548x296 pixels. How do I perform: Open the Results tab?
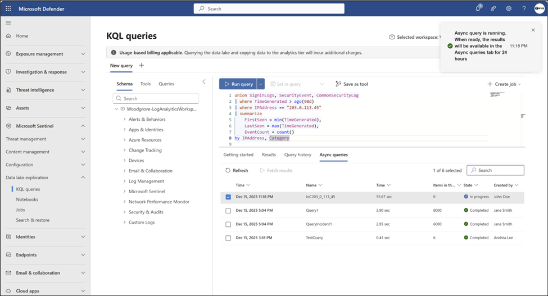point(269,154)
